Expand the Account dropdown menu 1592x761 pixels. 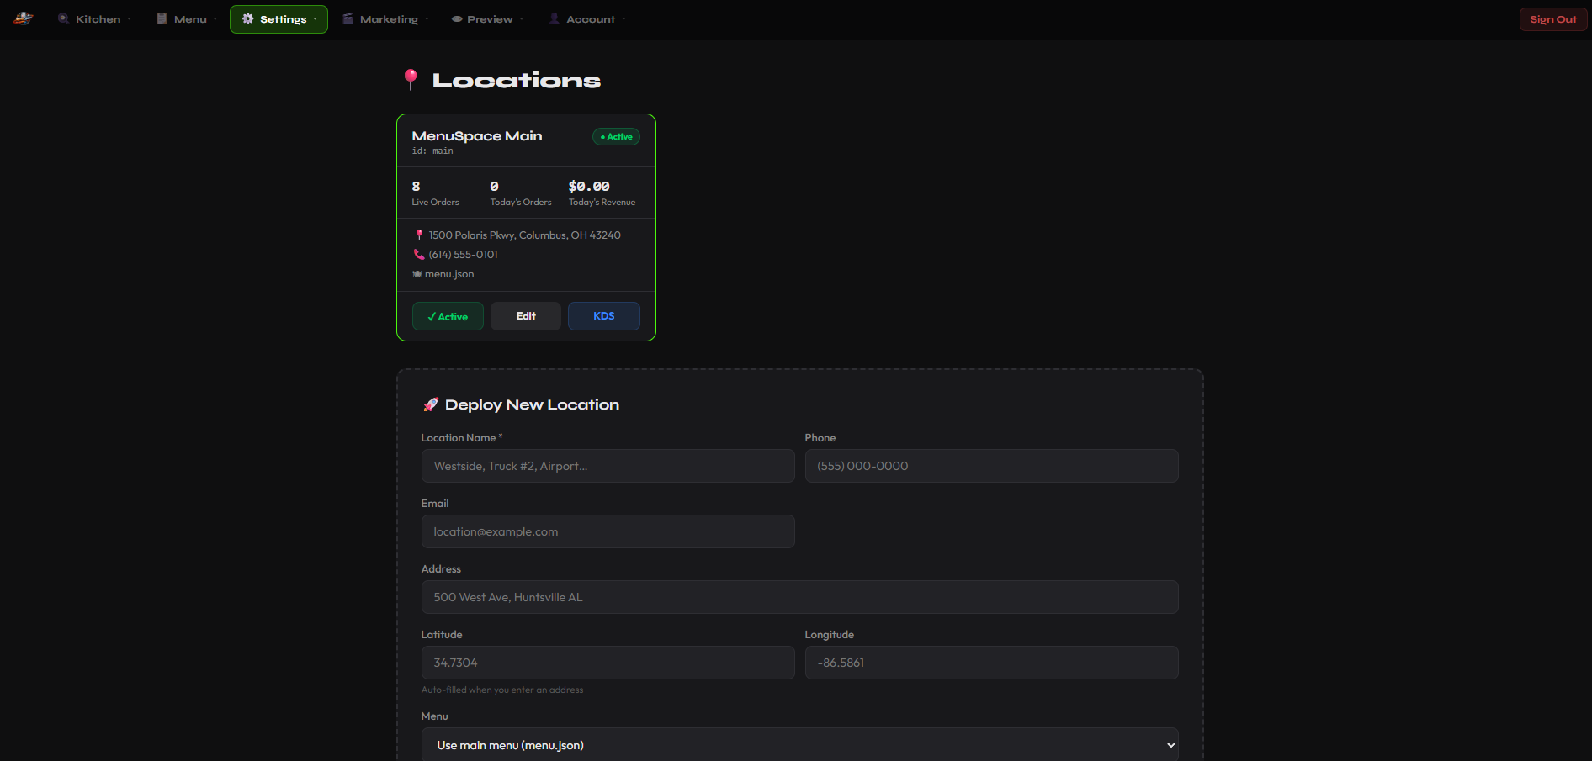pos(588,19)
